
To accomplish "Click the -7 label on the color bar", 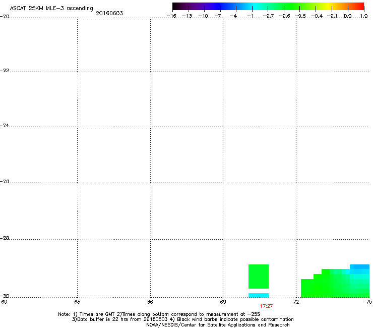I will click(x=218, y=16).
